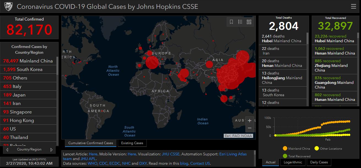
Task: Select 60 US row
Action: click(x=28, y=129)
